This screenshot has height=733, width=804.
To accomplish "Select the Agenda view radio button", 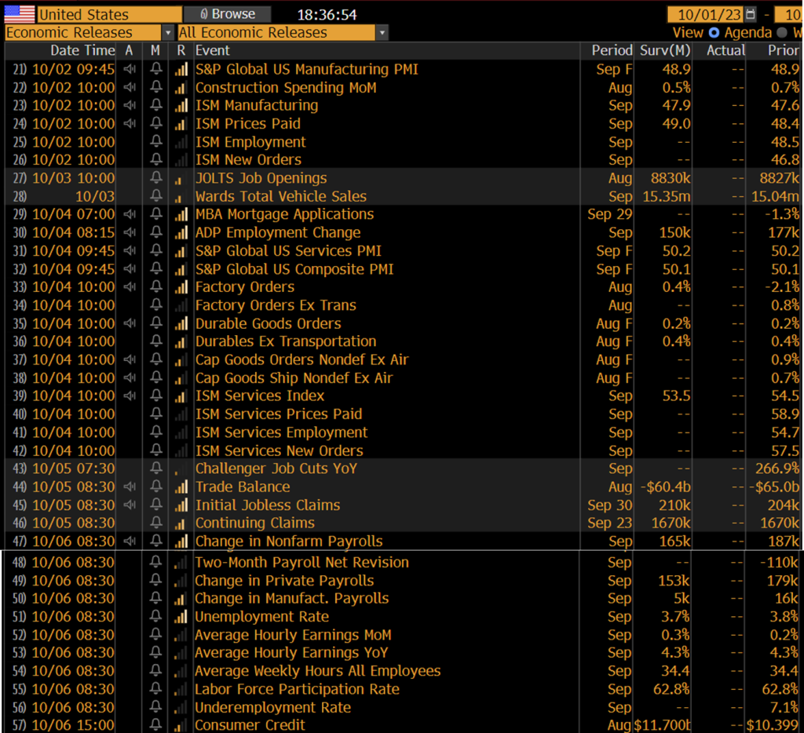I will [714, 33].
